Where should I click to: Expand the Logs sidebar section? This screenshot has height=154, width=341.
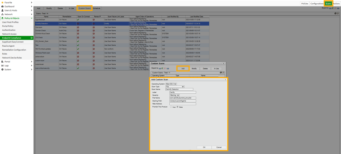click(x=31, y=66)
